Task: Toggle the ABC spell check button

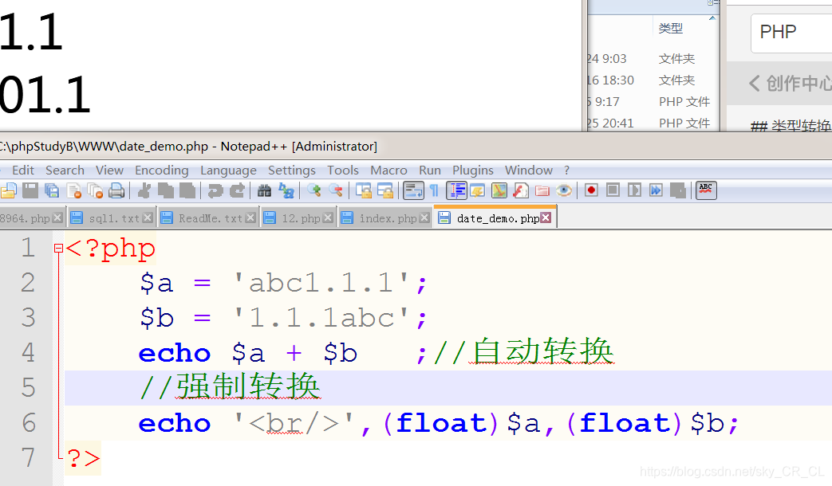Action: coord(706,190)
